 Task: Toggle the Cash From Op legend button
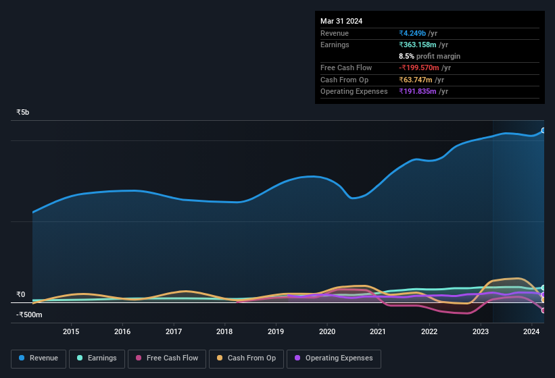tap(246, 359)
